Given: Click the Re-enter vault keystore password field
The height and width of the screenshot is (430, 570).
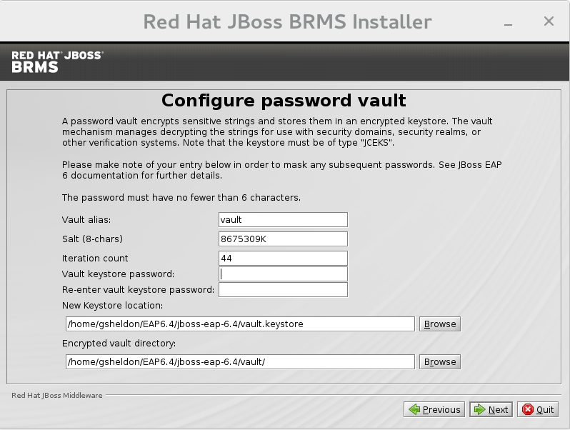Looking at the screenshot, I should tap(283, 290).
